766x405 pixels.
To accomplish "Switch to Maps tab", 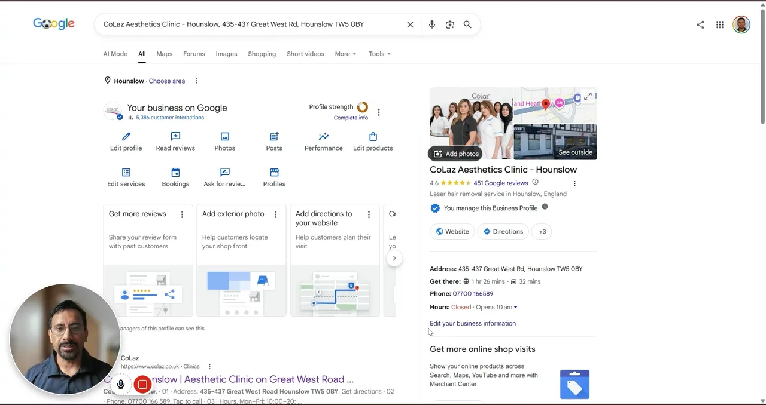I will [165, 54].
